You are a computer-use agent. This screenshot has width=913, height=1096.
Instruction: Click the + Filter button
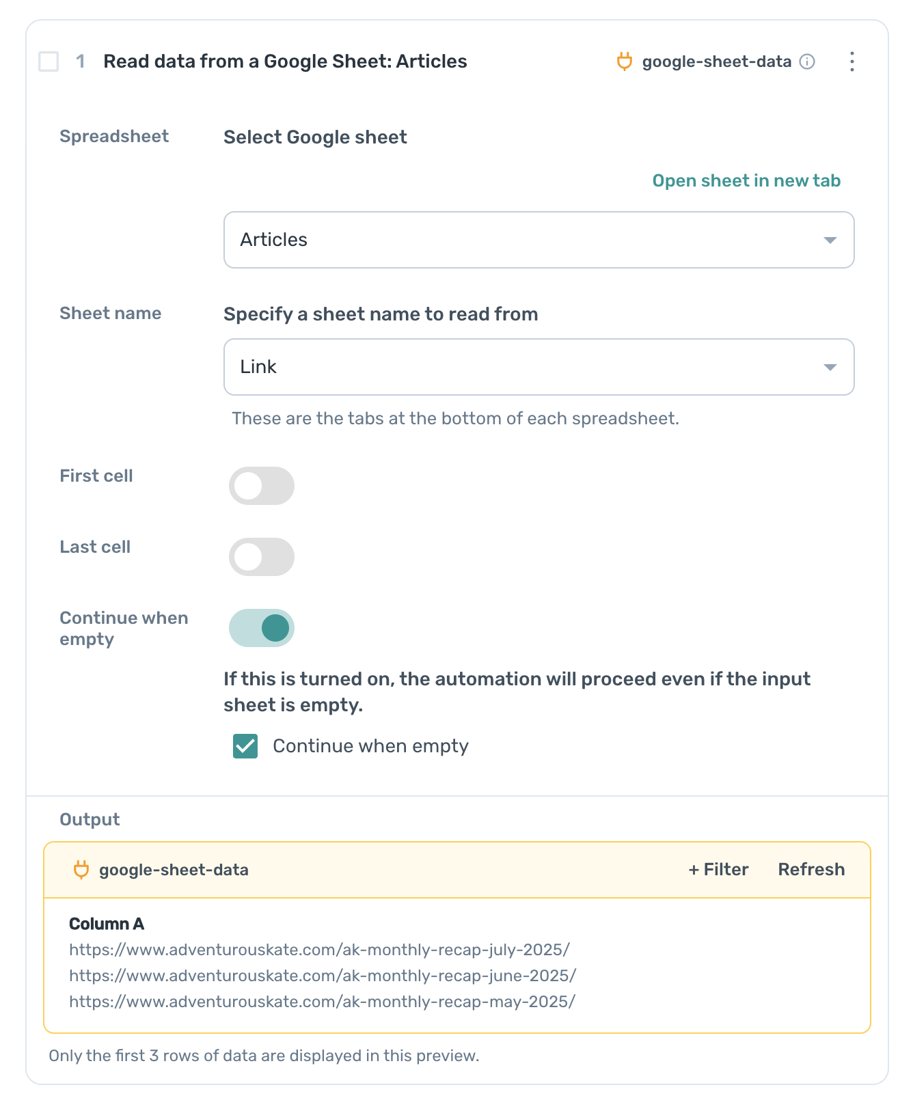[718, 869]
